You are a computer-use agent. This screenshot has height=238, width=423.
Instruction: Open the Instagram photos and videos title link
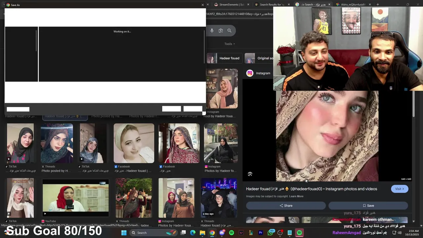[311, 189]
